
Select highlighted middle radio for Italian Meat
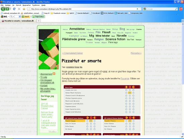pyautogui.click(x=130, y=93)
